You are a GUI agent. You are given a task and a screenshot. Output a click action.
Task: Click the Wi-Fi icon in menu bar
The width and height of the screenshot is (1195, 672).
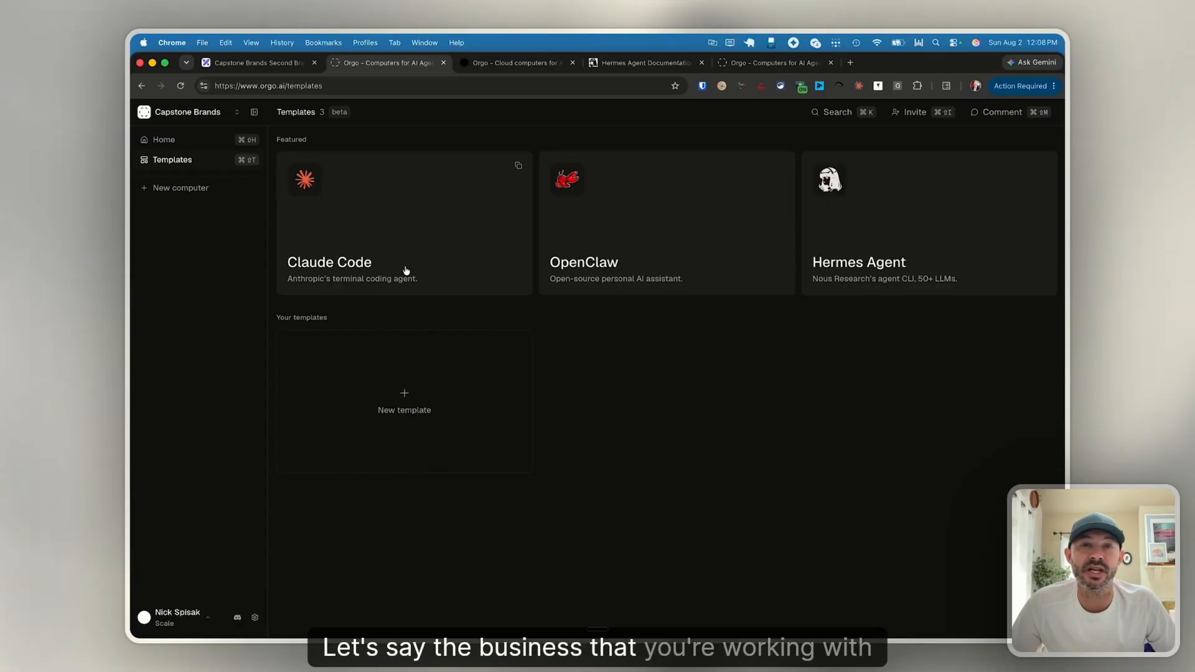tap(876, 43)
